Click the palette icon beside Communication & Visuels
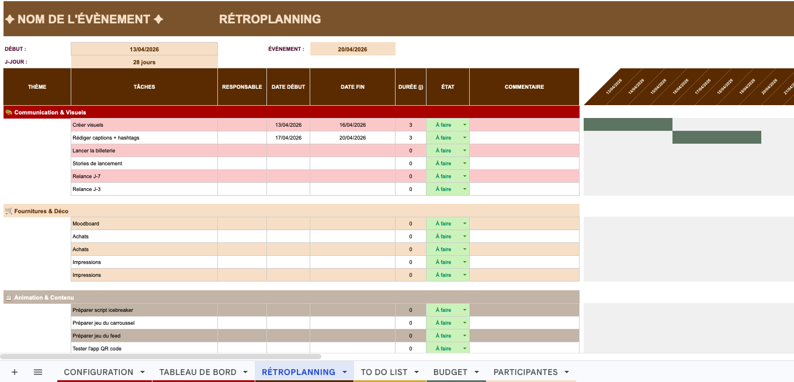Viewport: 794px width, 382px height. pos(8,112)
